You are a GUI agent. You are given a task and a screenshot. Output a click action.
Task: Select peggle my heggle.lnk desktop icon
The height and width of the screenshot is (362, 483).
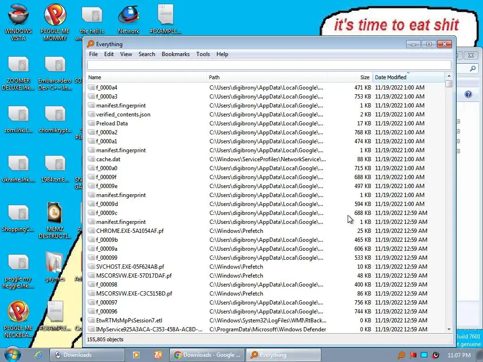tap(18, 271)
